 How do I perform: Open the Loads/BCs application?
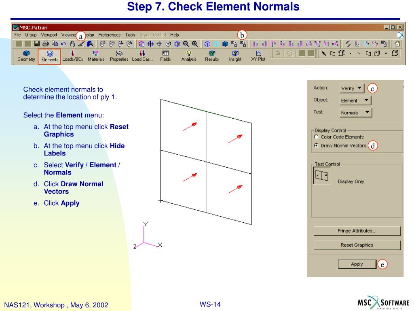[73, 56]
